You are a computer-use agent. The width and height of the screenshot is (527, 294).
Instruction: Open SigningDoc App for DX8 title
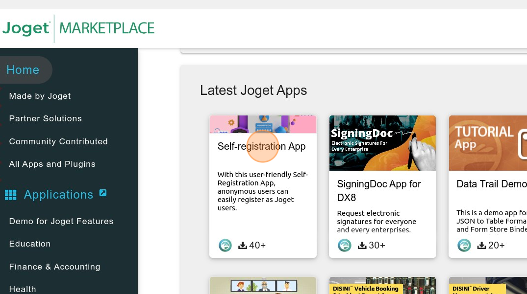coord(379,190)
